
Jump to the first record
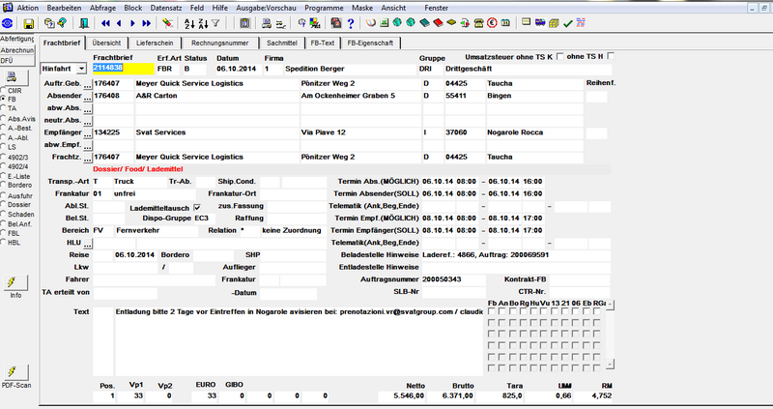click(x=105, y=23)
